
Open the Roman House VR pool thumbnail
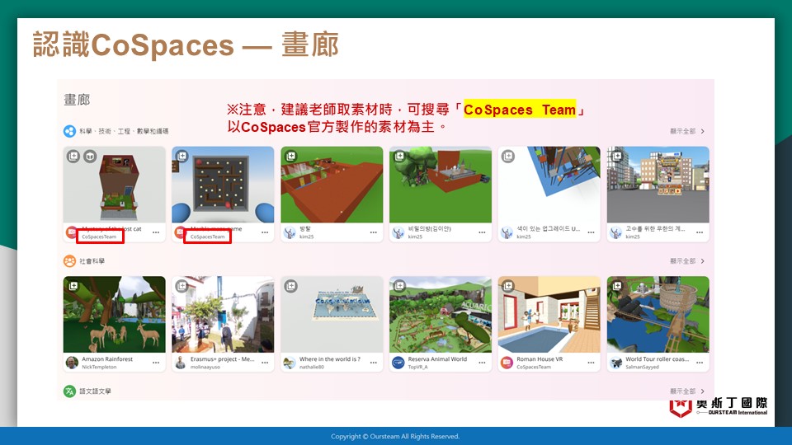coord(549,314)
